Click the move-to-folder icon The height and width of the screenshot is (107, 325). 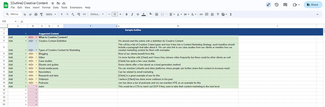[x=58, y=3]
